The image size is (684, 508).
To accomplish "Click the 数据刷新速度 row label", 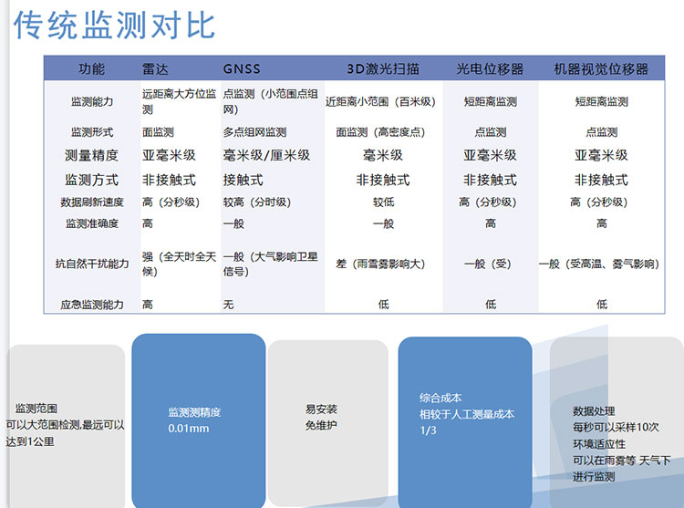I will [x=91, y=202].
